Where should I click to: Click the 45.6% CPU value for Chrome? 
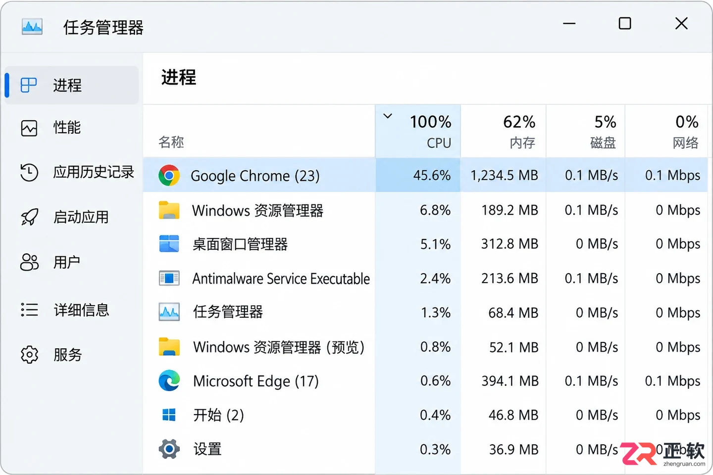tap(432, 175)
